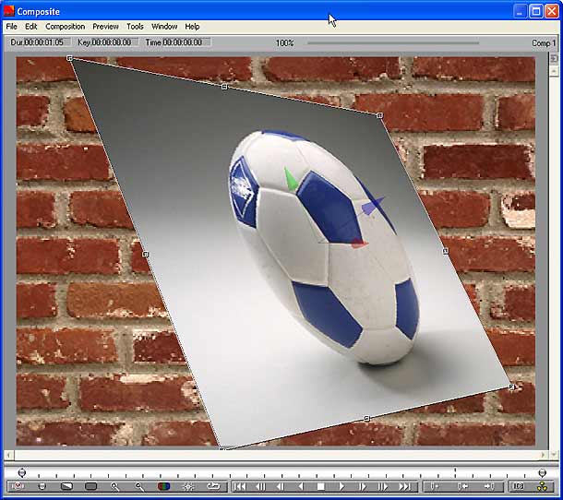563x500 pixels.
Task: Open the Preview menu
Action: point(105,27)
